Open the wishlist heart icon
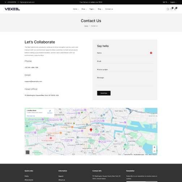The height and width of the screenshot is (182, 182). coord(172,9)
